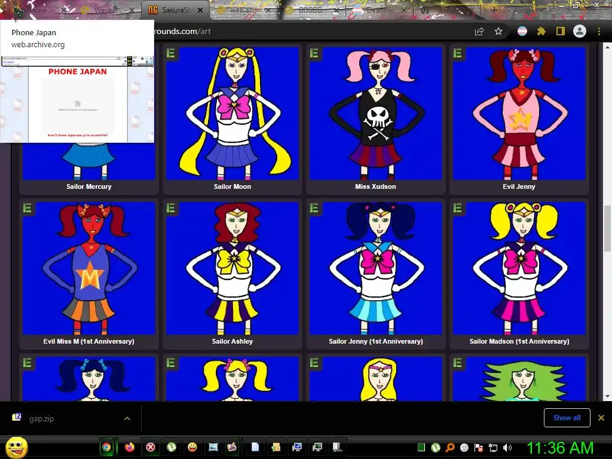Open uTorrent from the taskbar

[172, 447]
